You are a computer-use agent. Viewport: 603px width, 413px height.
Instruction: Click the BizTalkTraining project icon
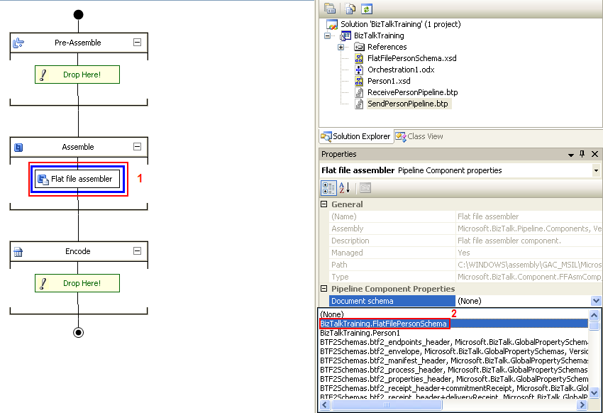[x=345, y=35]
